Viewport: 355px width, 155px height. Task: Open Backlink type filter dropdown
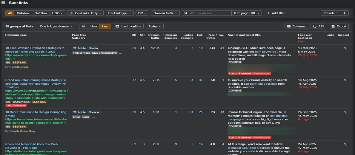click(119, 13)
